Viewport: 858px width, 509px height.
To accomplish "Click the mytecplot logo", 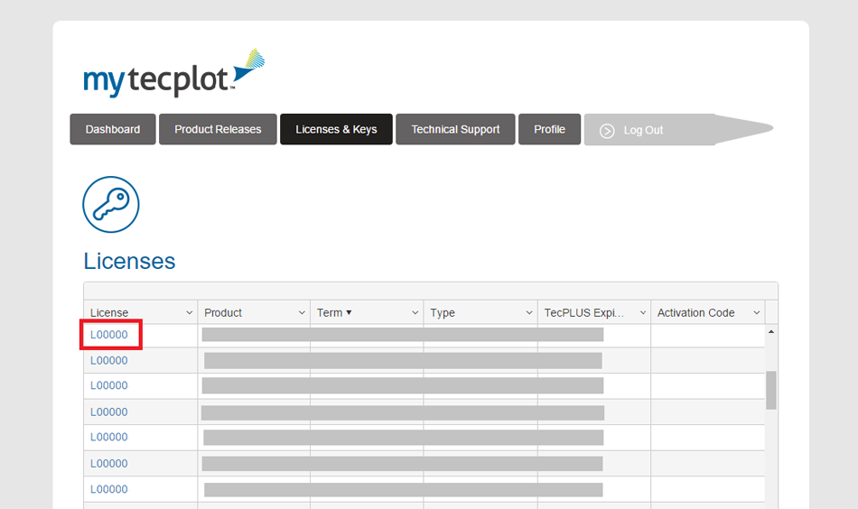I will (x=174, y=73).
